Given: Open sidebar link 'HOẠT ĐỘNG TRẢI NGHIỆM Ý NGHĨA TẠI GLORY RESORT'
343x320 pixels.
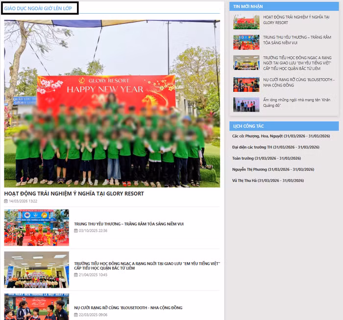Looking at the screenshot, I should 296,20.
